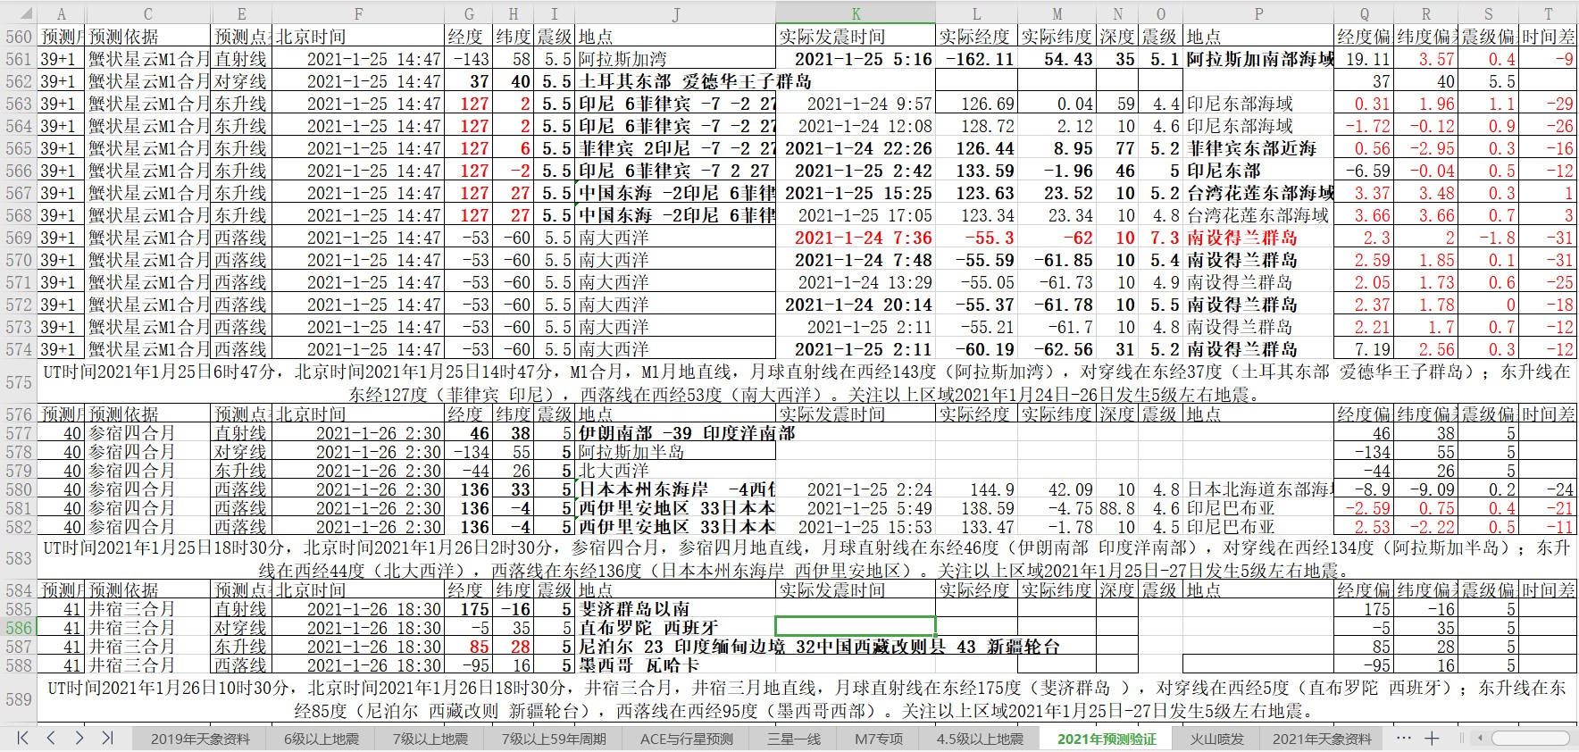Viewport: 1579px width, 752px height.
Task: Switch to the 火山喷发 sheet tab
Action: pos(1216,739)
